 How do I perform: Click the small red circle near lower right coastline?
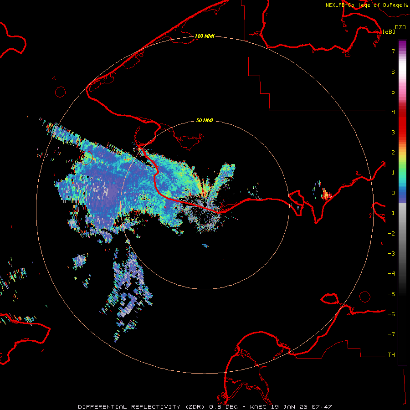click(365, 297)
